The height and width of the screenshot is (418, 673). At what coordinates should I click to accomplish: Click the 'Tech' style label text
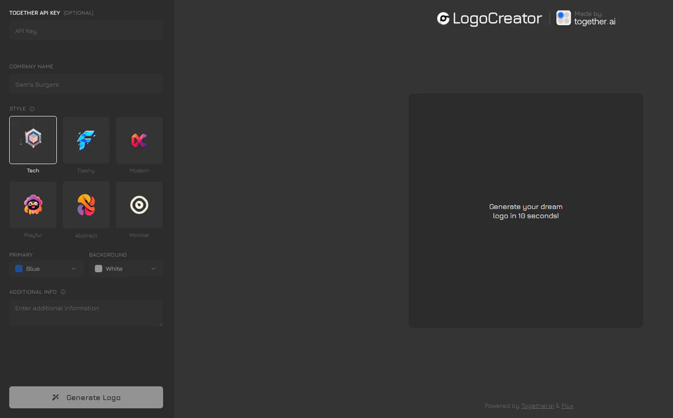33,171
